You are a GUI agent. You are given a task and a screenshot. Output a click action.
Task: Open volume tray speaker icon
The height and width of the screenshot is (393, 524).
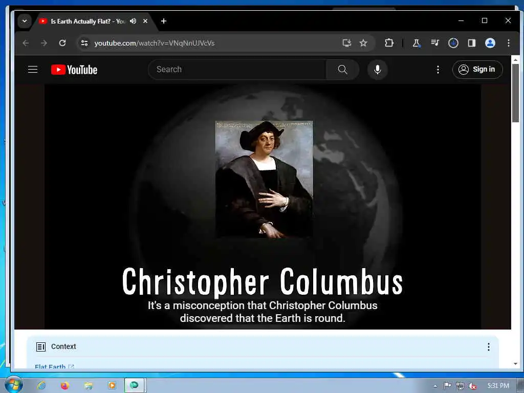pos(472,386)
